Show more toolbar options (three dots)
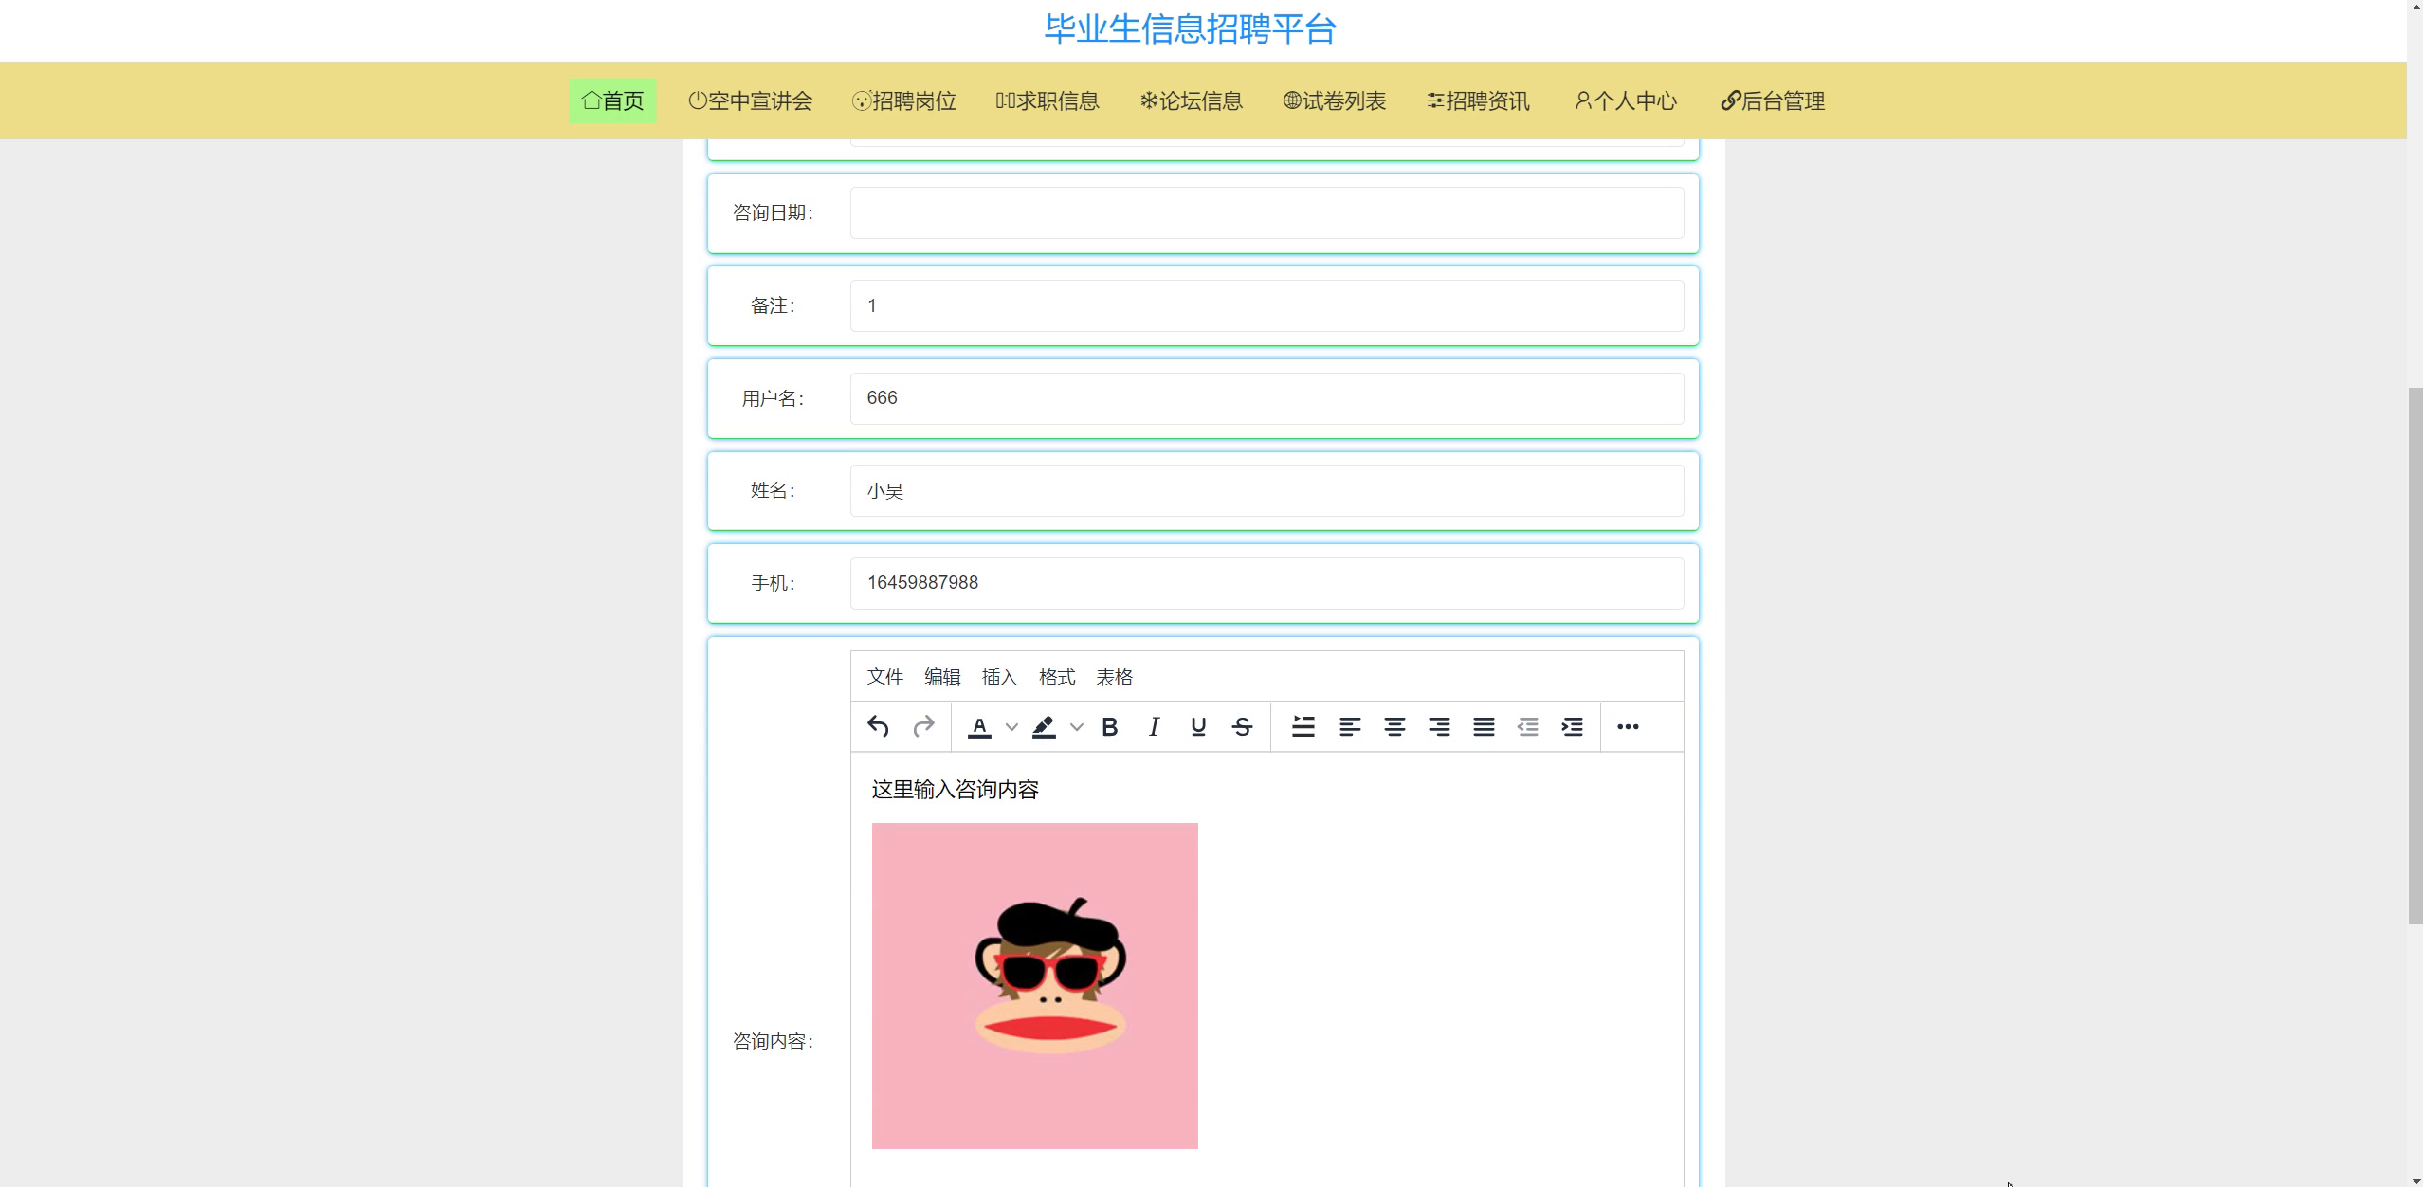The height and width of the screenshot is (1187, 2423). (1628, 727)
